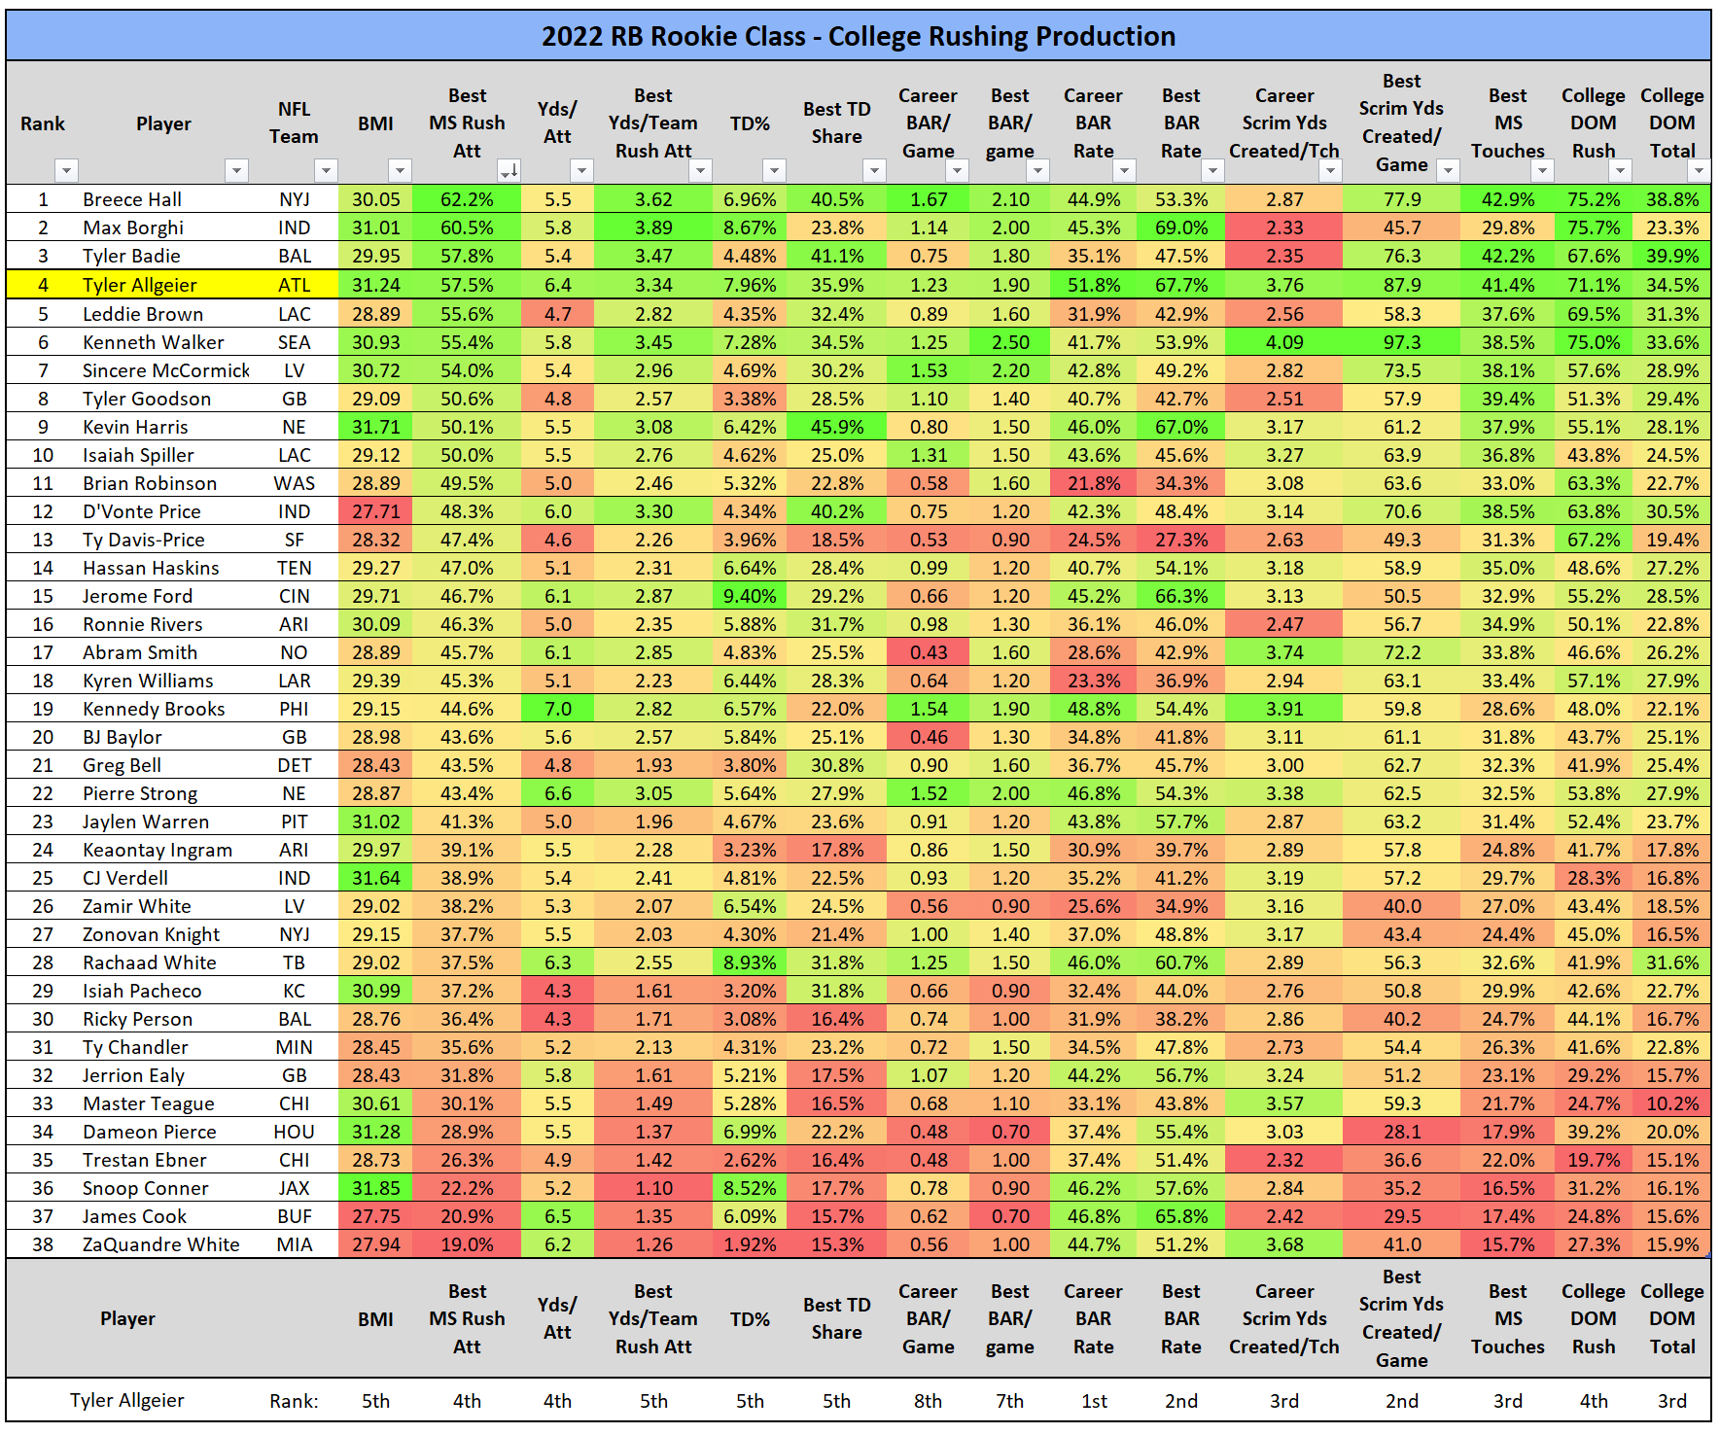
Task: Click the Breece Hall player cell
Action: [132, 199]
